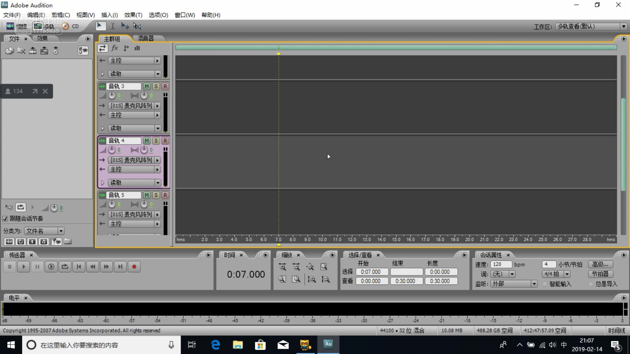Click Zoom Out Full Both Axes icon
Screen dimensions: 630x354
click(310, 267)
